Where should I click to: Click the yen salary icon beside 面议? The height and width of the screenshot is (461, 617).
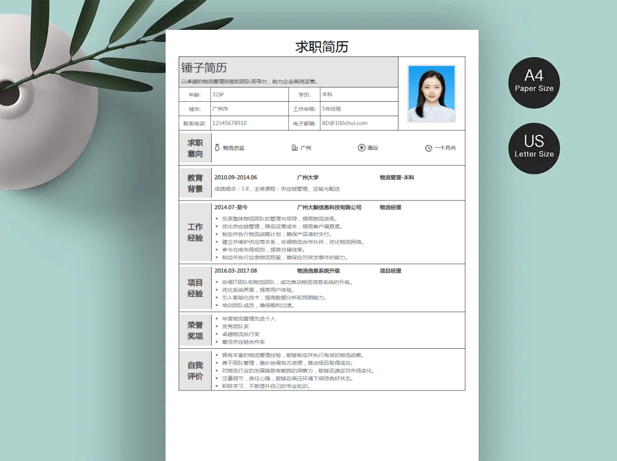(361, 148)
